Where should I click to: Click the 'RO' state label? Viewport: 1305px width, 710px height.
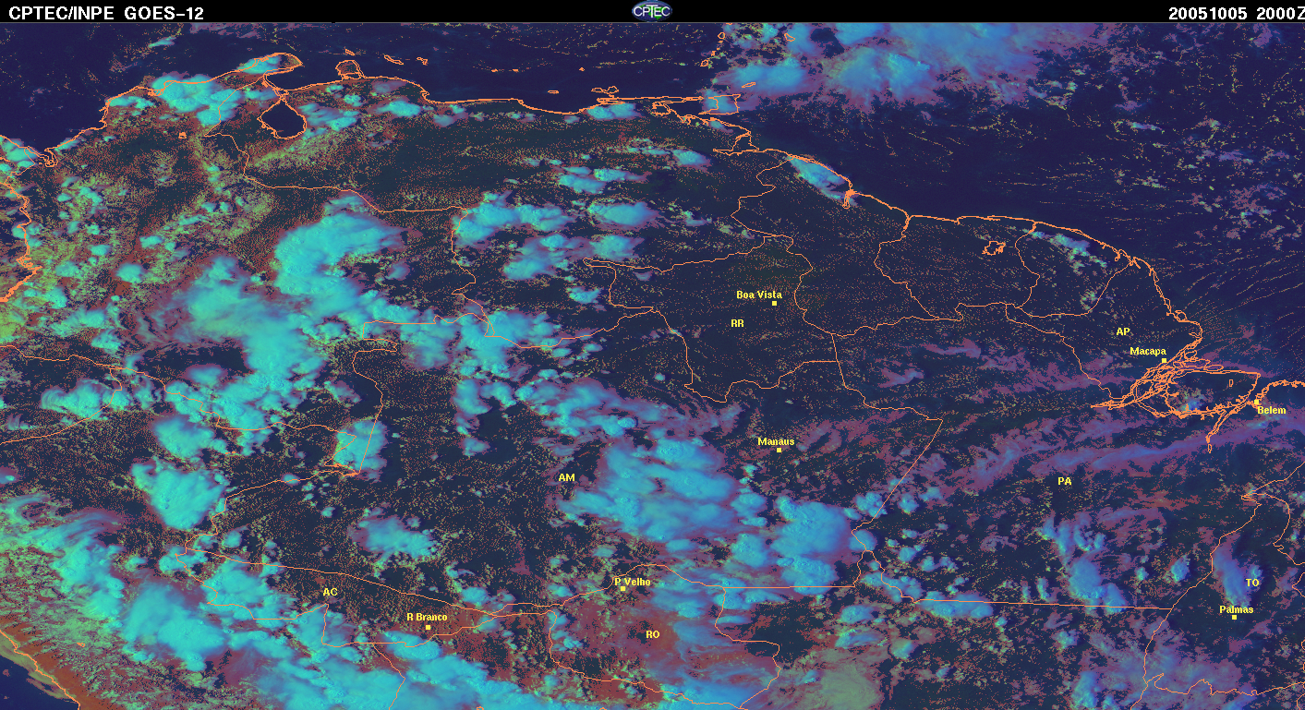point(653,634)
